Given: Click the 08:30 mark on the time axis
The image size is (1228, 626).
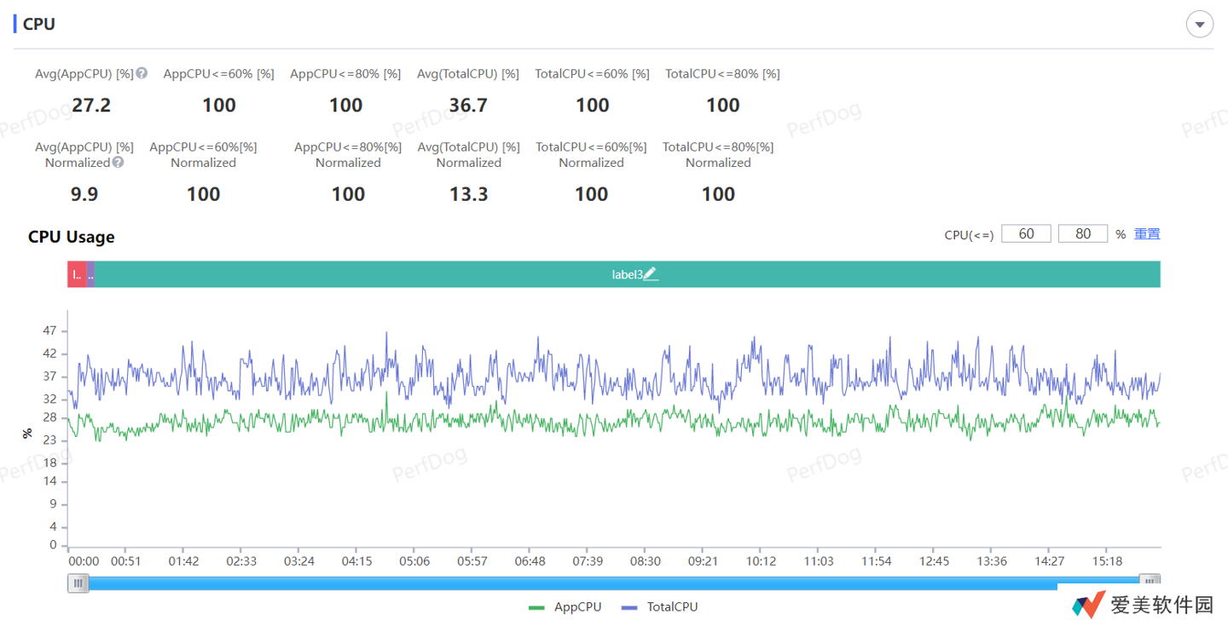Looking at the screenshot, I should [x=645, y=561].
